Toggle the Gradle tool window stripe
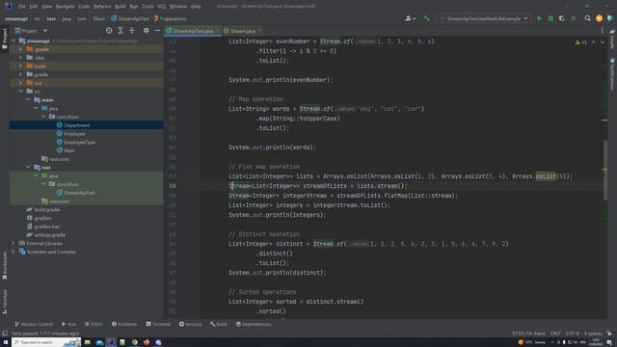This screenshot has width=617, height=347. (612, 39)
